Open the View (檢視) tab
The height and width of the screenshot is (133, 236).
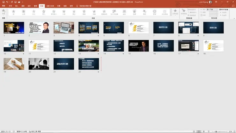click(x=65, y=6)
